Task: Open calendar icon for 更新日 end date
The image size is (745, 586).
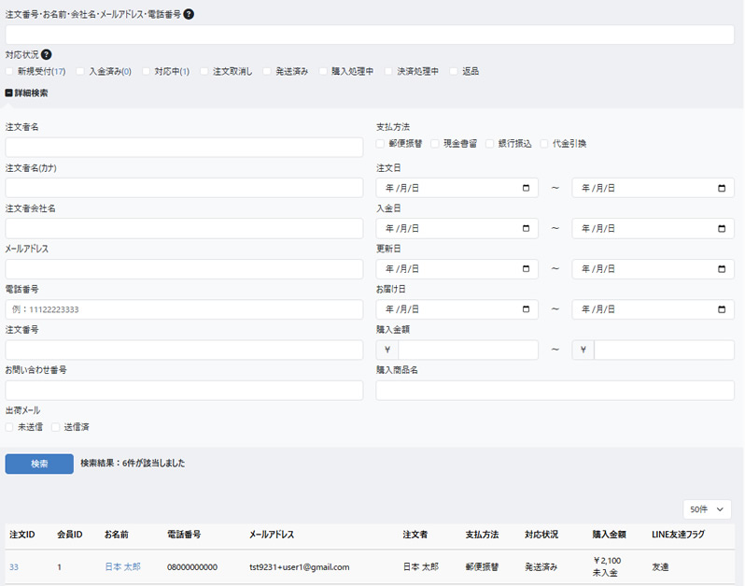Action: [722, 269]
